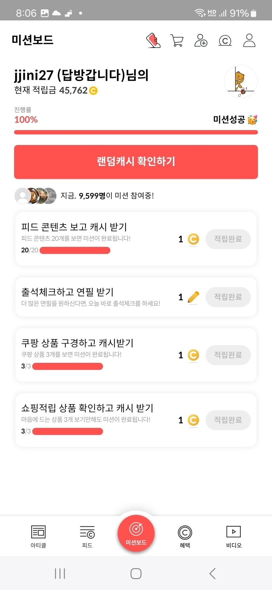Select the 미션보드 center tab
Image resolution: width=272 pixels, height=590 pixels.
pos(136,533)
